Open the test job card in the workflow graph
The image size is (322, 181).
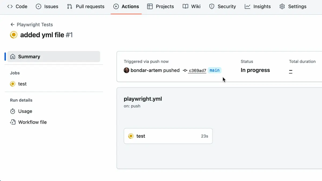click(x=168, y=136)
